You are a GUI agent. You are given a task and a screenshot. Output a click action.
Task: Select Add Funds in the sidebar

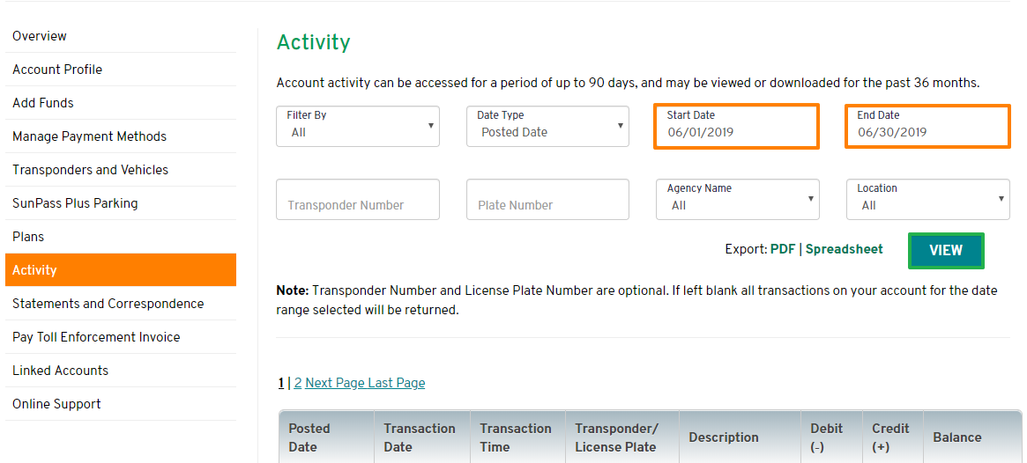point(121,103)
